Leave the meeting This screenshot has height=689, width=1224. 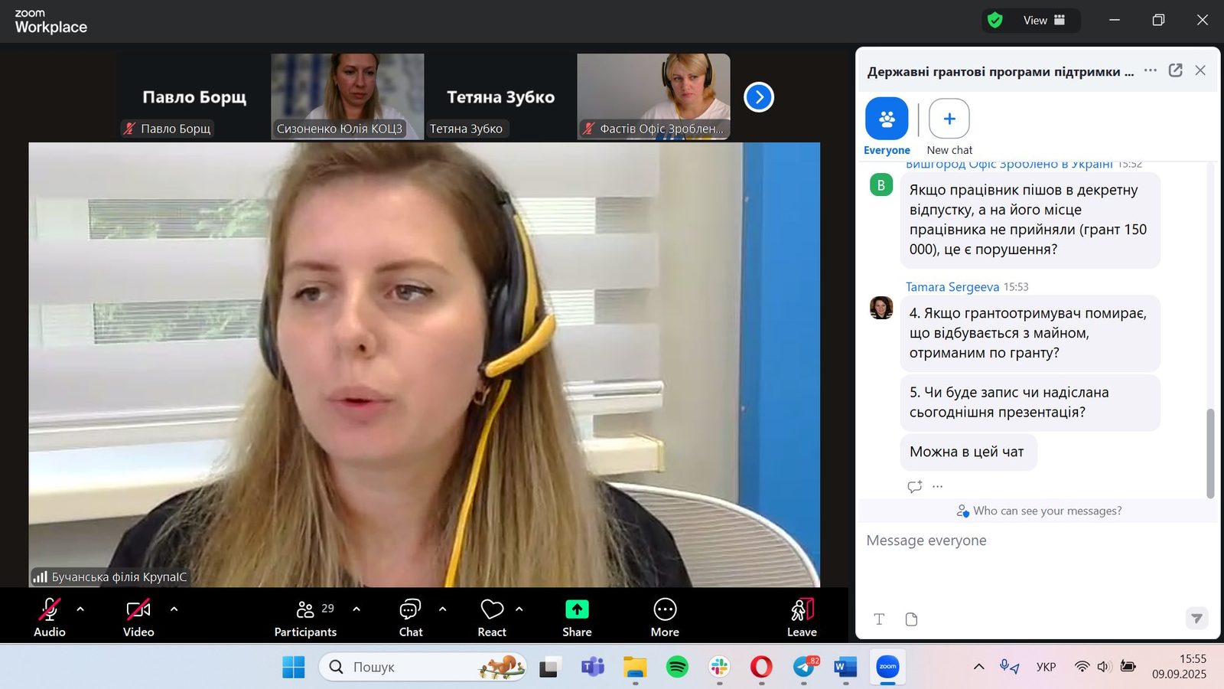pos(802,617)
